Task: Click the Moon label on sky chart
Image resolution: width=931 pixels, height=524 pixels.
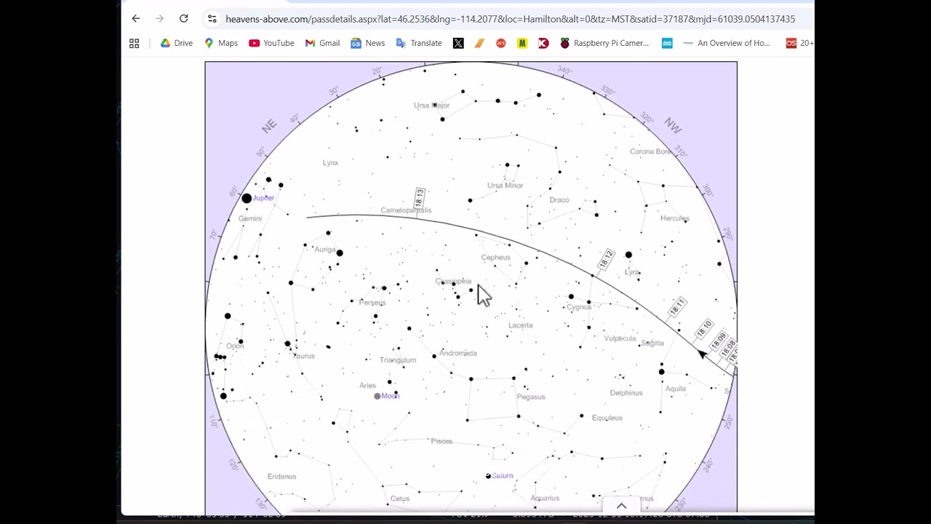Action: coord(391,396)
